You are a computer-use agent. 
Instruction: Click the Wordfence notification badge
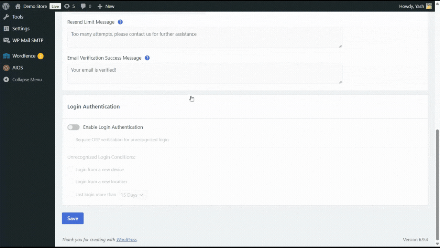point(41,56)
